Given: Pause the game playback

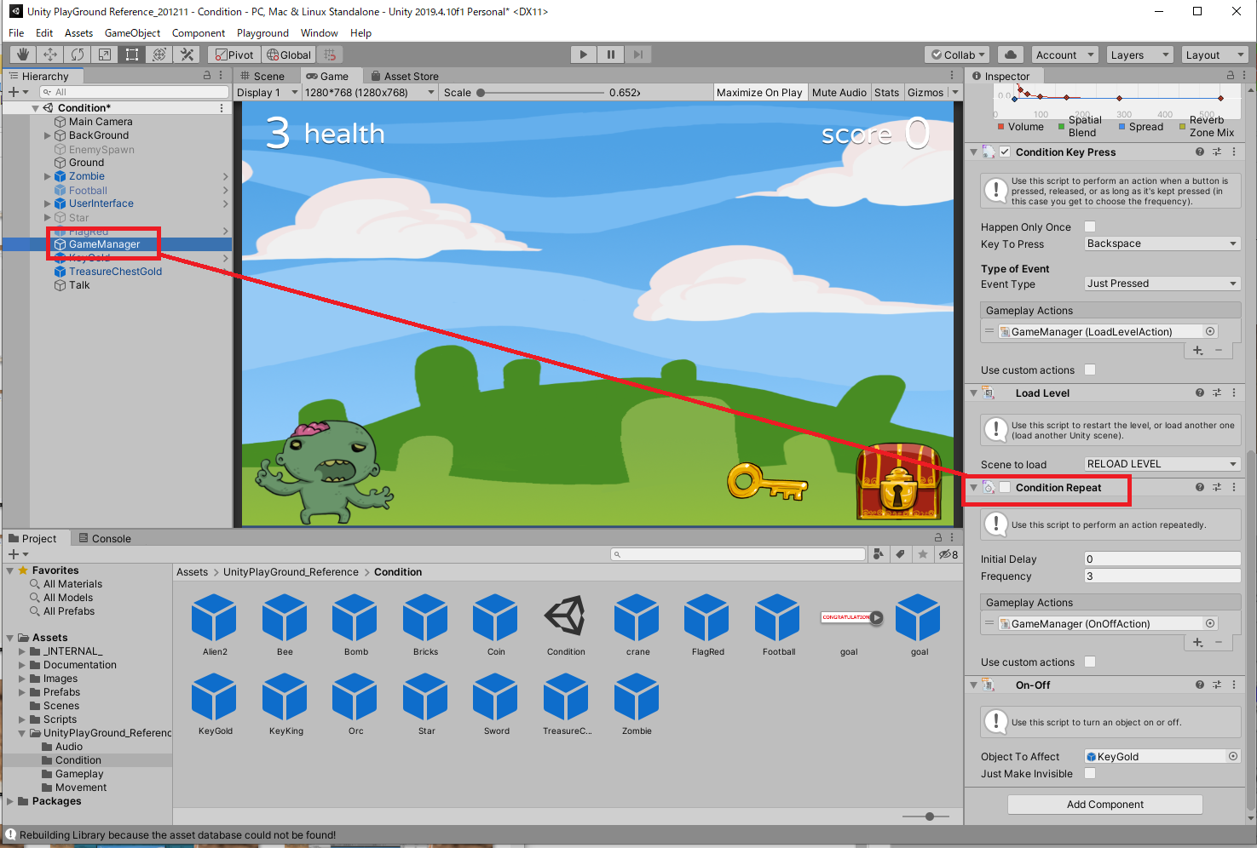Looking at the screenshot, I should [610, 54].
